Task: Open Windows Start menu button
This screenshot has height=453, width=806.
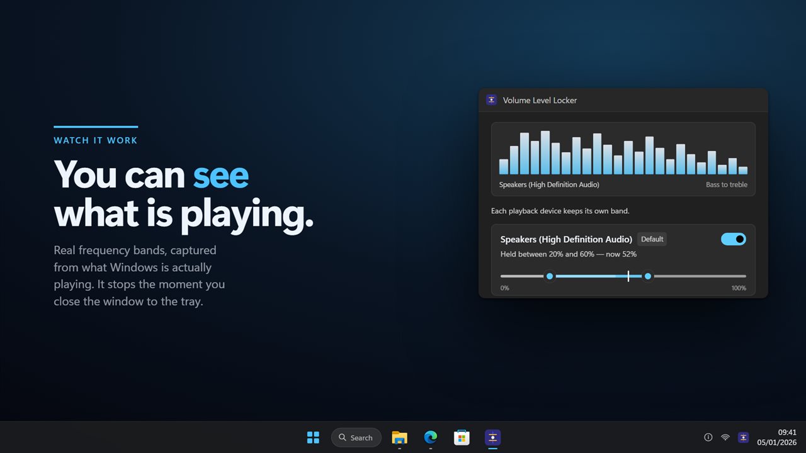Action: click(x=313, y=437)
